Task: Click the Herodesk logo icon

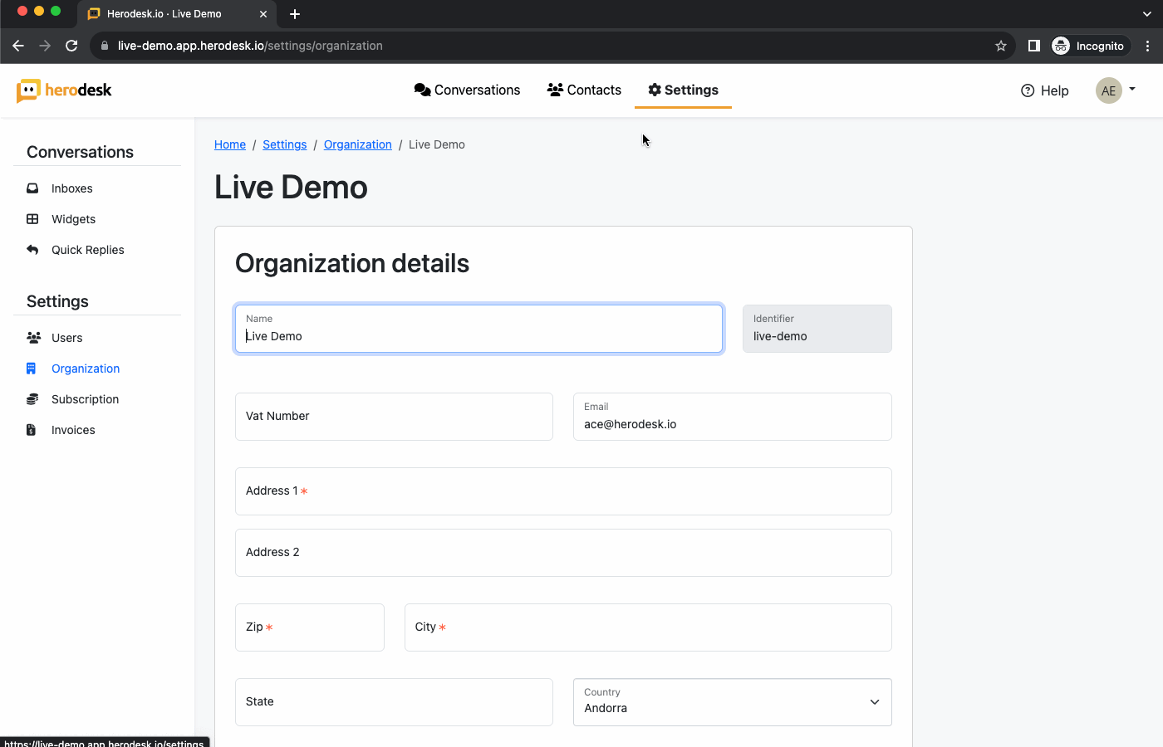Action: click(28, 90)
